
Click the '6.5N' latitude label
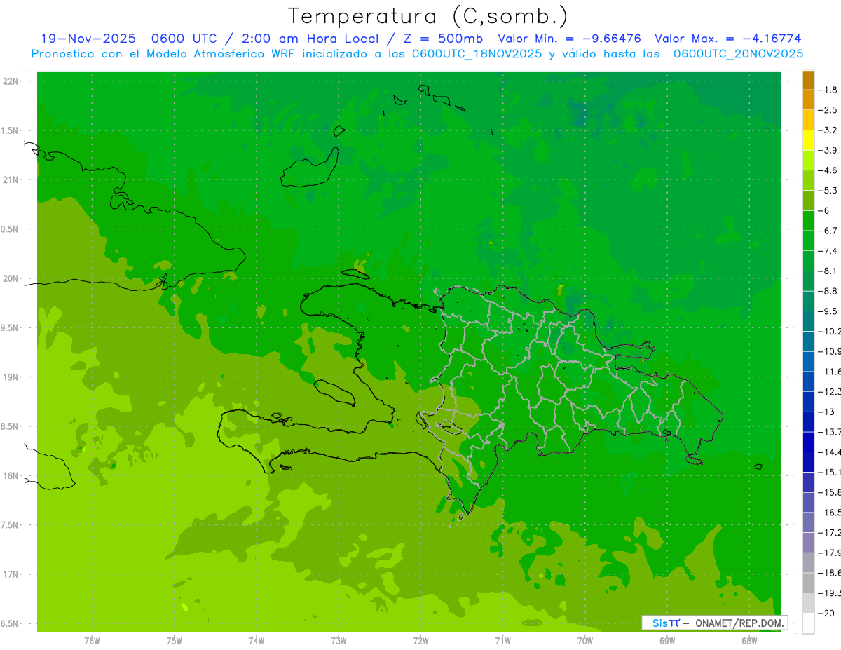point(11,623)
